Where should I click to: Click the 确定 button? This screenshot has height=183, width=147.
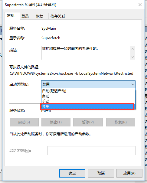[72, 173]
